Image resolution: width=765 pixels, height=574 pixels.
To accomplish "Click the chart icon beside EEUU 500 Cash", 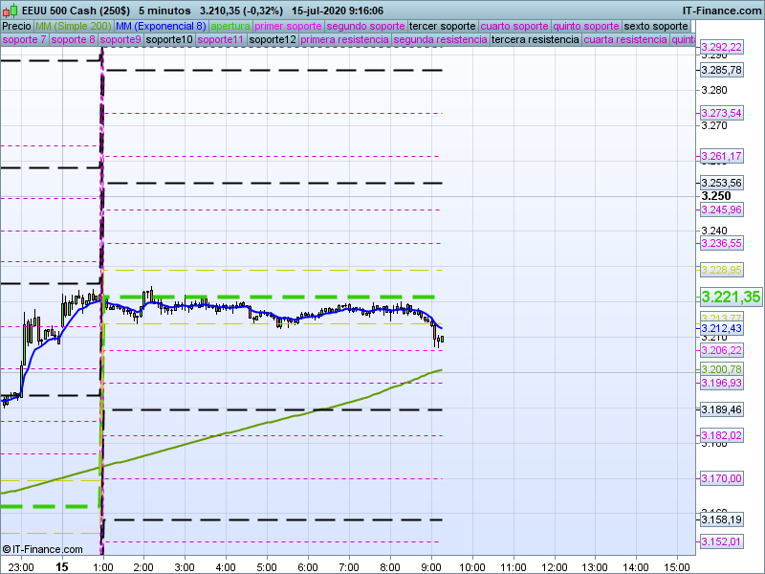I will pyautogui.click(x=9, y=9).
